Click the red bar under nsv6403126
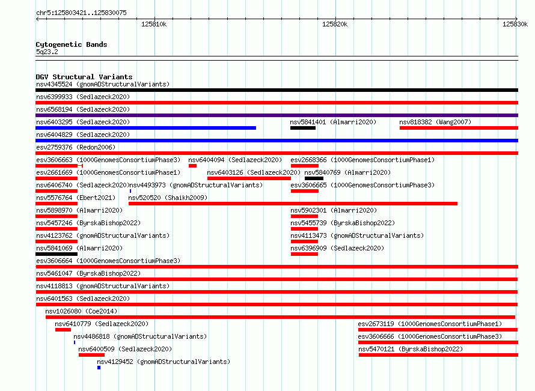Viewport: 535px width, 391px height. 249,178
